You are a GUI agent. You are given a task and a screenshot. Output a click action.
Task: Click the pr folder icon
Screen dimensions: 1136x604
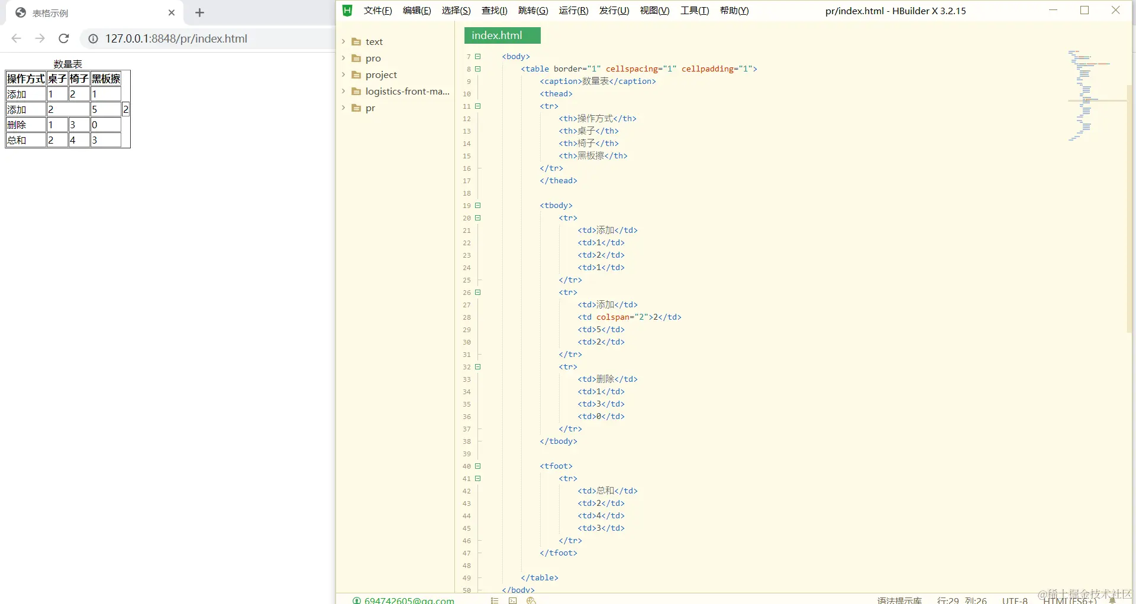pyautogui.click(x=356, y=108)
